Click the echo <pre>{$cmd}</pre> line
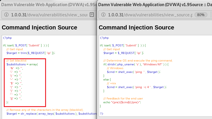The width and height of the screenshot is (212, 119). pyautogui.click(x=122, y=102)
